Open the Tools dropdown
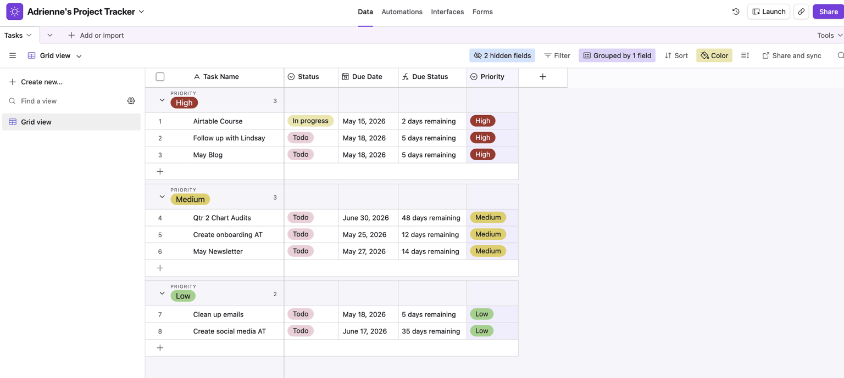The image size is (844, 378). click(830, 35)
